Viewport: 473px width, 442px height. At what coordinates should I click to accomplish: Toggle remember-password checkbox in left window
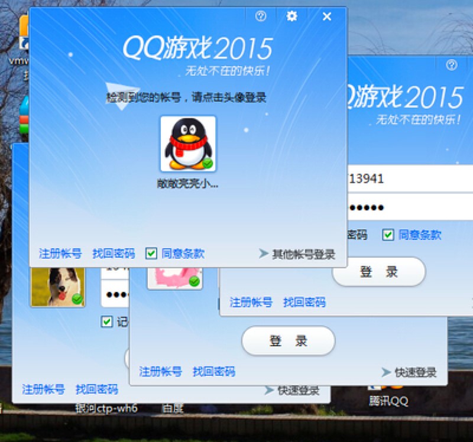tap(106, 321)
